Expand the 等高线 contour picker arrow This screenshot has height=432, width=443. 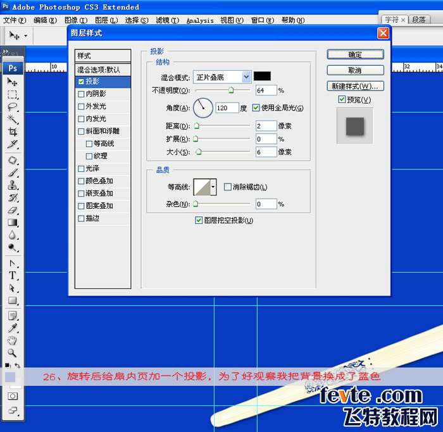[x=213, y=187]
